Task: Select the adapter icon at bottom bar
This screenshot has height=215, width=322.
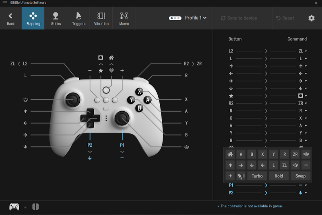Action: pyautogui.click(x=35, y=207)
